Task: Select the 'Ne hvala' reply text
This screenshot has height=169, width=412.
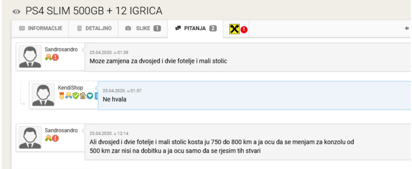Action: pyautogui.click(x=115, y=99)
